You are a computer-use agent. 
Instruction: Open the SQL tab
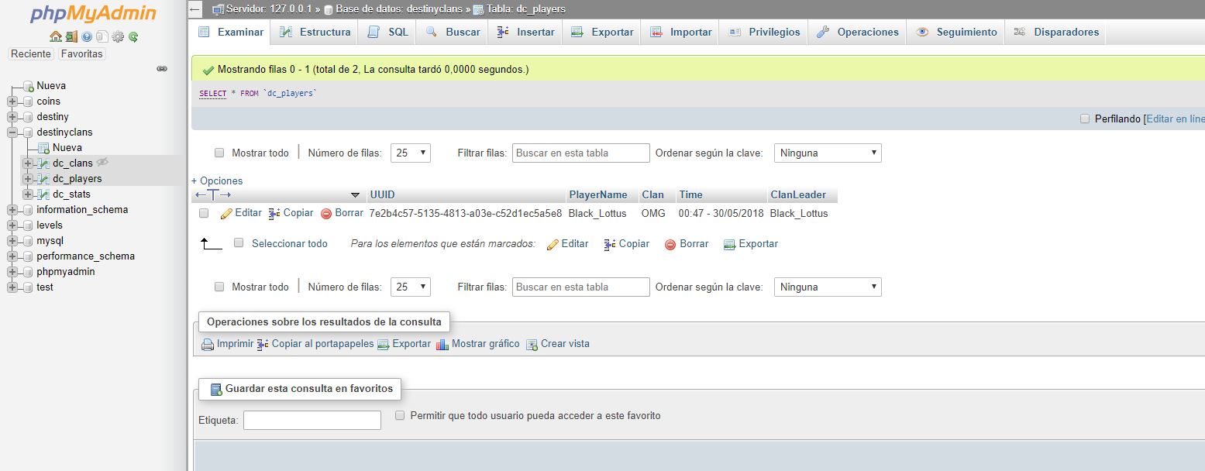click(x=387, y=32)
